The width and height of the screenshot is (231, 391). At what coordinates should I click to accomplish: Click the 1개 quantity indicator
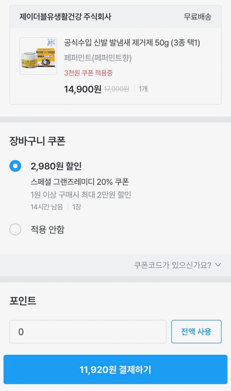(x=143, y=89)
